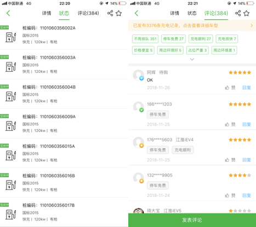Tap four-star rating on 132****9905's comment
Viewport: 256px width, 227px height.
[x=240, y=176]
